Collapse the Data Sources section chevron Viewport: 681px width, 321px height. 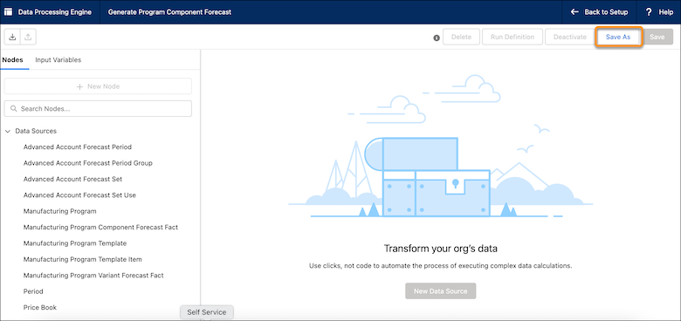click(7, 131)
